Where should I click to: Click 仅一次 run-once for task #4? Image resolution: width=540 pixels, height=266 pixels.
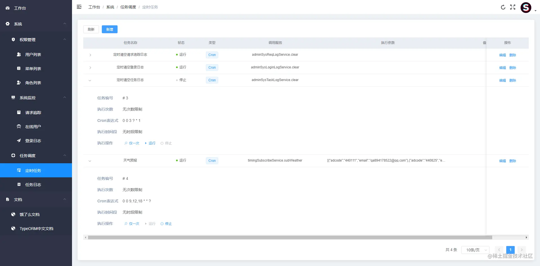(x=132, y=224)
